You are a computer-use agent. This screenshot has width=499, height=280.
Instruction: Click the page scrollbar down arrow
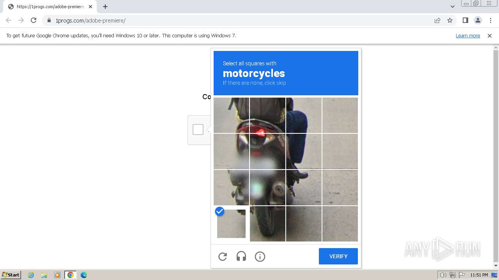[x=496, y=266]
